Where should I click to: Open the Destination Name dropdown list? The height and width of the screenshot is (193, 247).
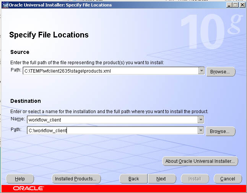pyautogui.click(x=201, y=120)
